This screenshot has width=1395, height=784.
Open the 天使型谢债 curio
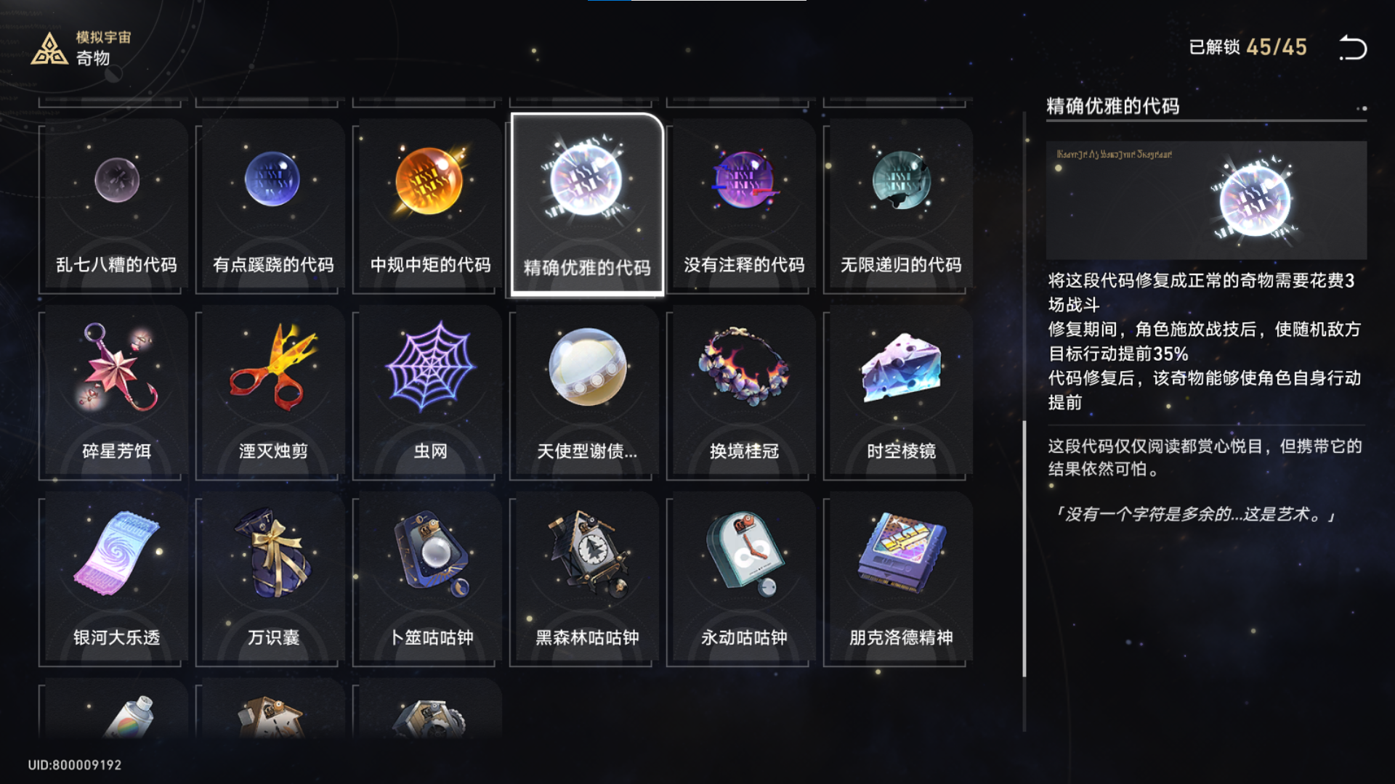[587, 393]
